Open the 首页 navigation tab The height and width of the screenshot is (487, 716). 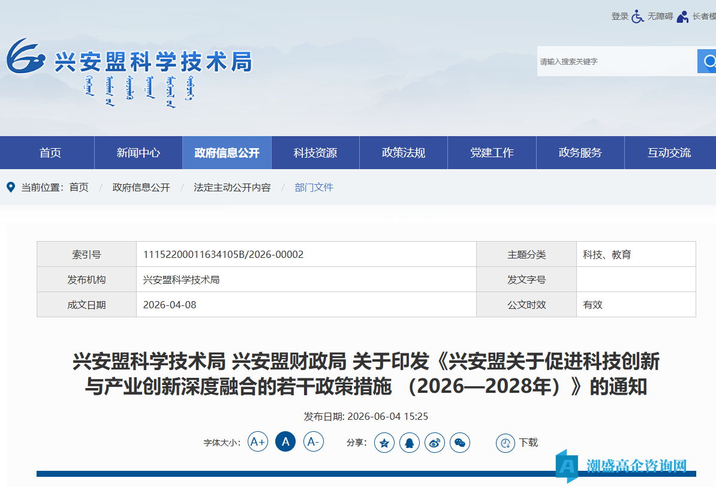(50, 152)
